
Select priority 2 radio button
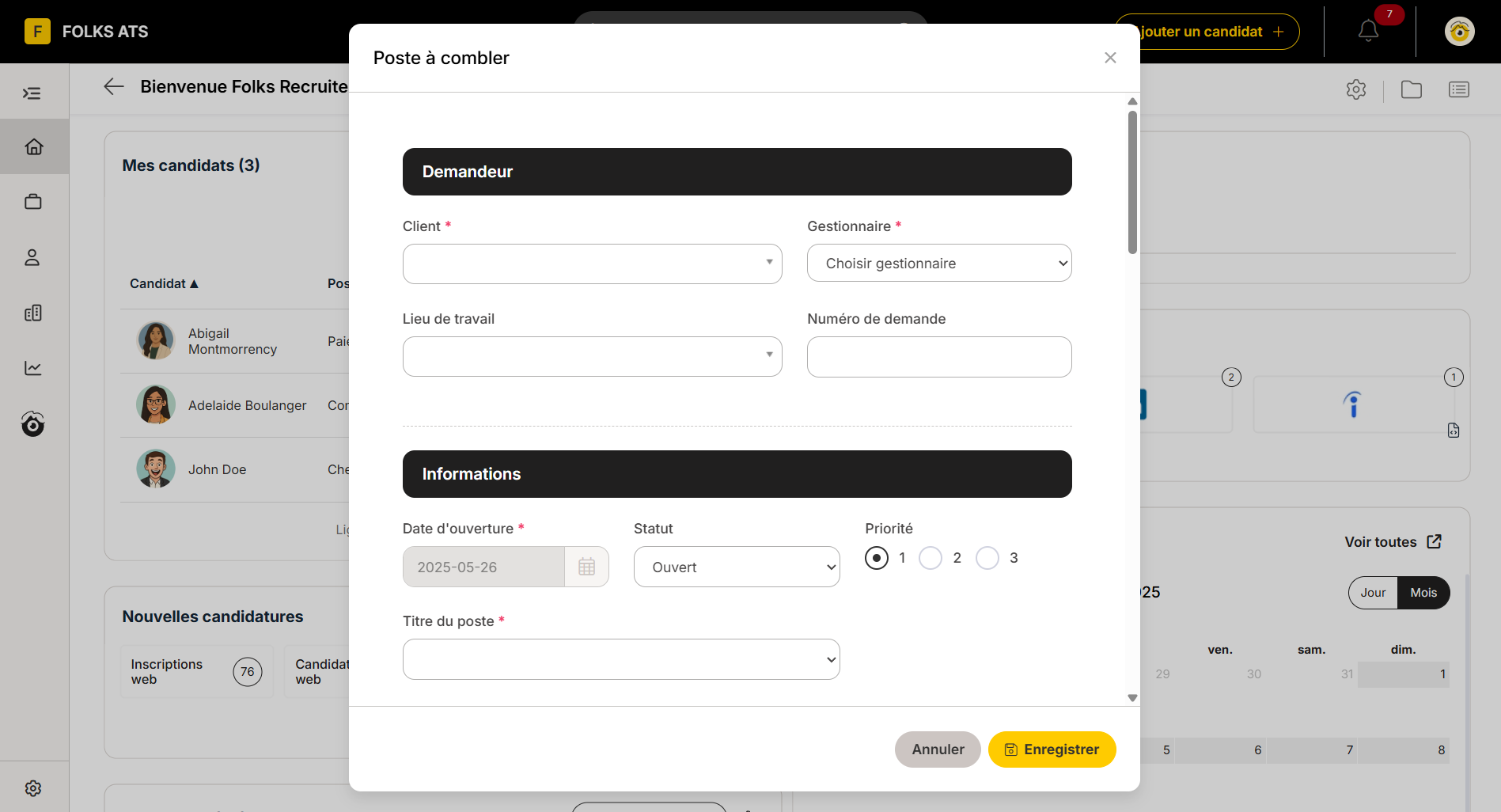(931, 558)
